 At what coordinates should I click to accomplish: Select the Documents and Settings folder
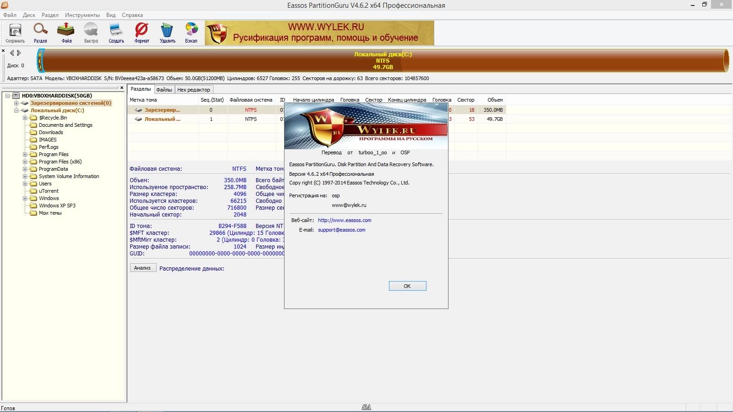point(66,125)
